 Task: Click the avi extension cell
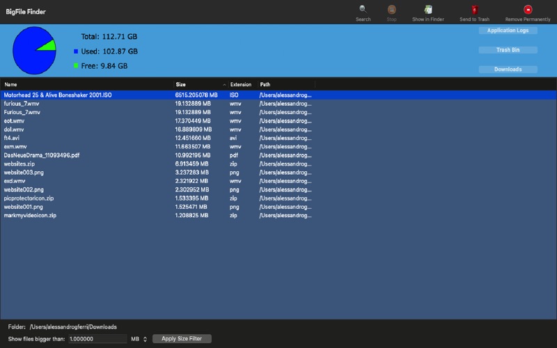pos(233,138)
